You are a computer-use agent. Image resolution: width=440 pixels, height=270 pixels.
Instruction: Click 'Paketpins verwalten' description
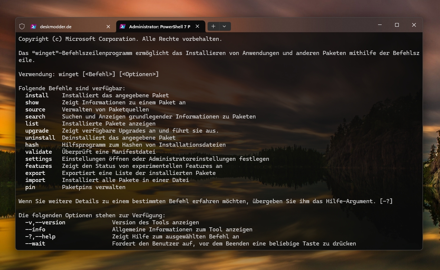[94, 187]
